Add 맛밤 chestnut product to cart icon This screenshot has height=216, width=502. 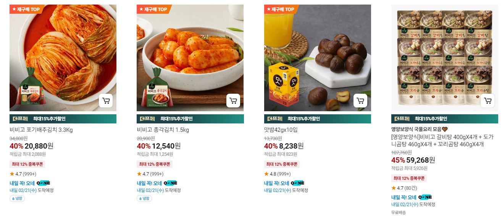coord(360,101)
